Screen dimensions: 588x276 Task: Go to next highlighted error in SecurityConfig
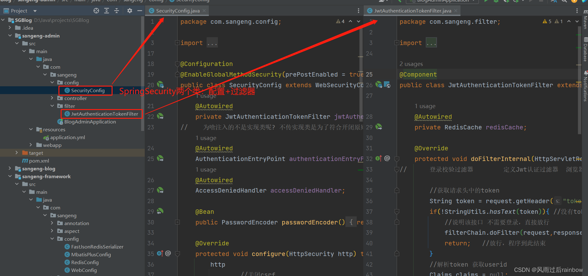pyautogui.click(x=359, y=21)
